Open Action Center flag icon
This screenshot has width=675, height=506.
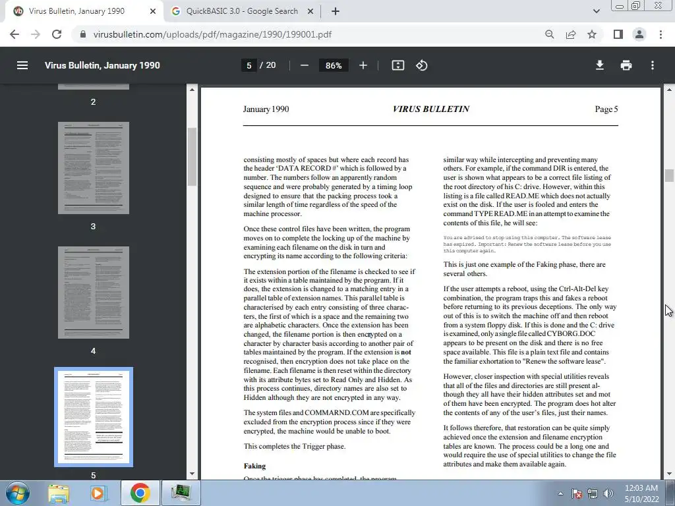pyautogui.click(x=577, y=493)
